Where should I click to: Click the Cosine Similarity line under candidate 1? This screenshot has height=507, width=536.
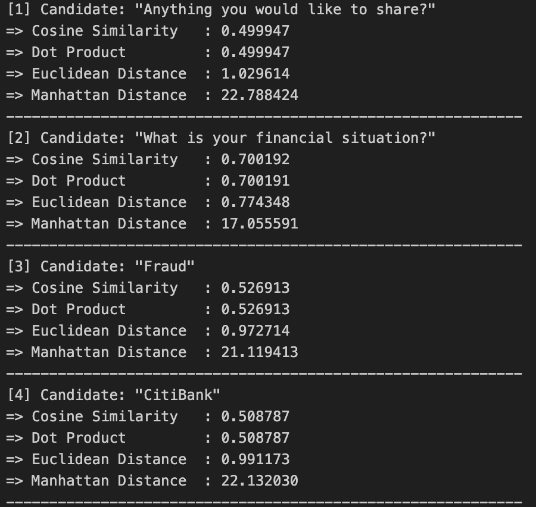coord(148,31)
